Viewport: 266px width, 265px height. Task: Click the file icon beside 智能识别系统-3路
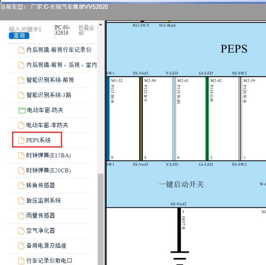coord(21,95)
